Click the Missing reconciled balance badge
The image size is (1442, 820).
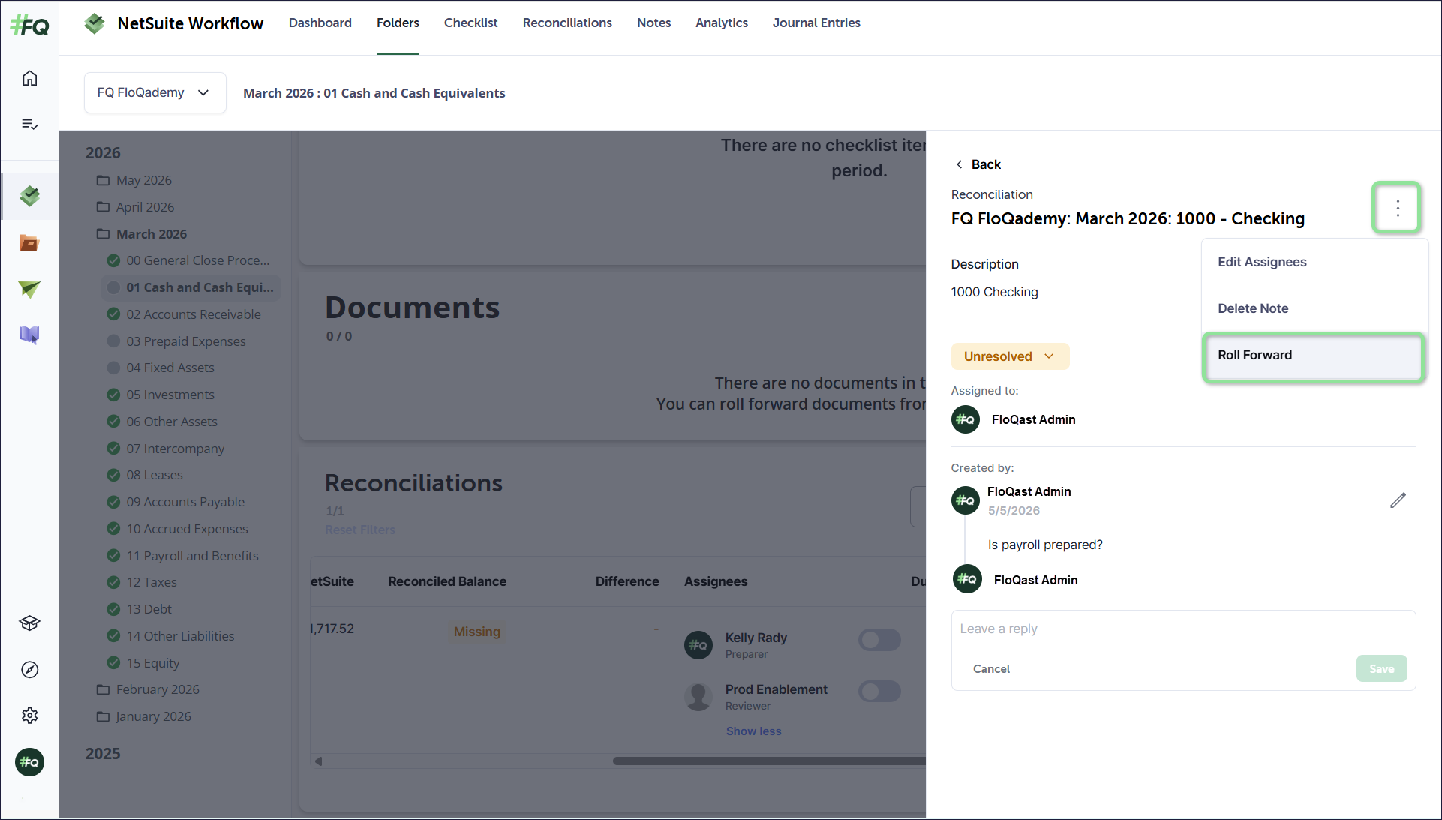(476, 632)
